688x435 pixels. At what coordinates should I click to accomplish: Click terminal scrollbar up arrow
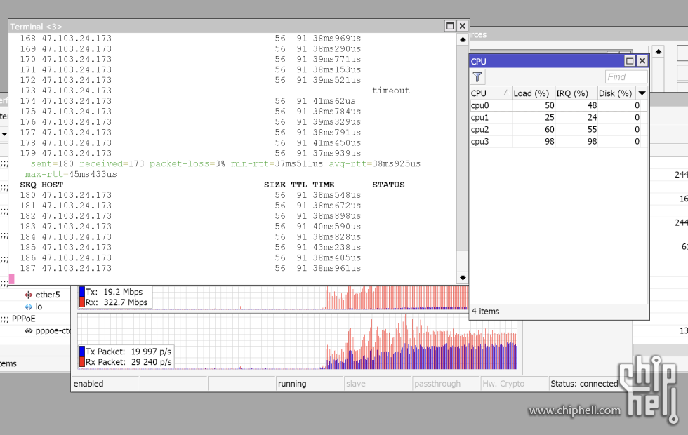pos(463,40)
